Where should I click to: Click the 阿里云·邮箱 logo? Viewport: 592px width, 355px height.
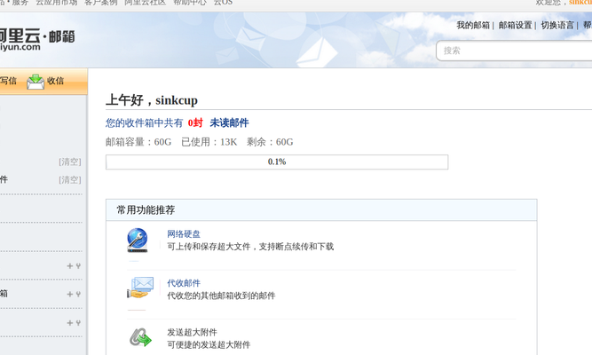[x=37, y=40]
